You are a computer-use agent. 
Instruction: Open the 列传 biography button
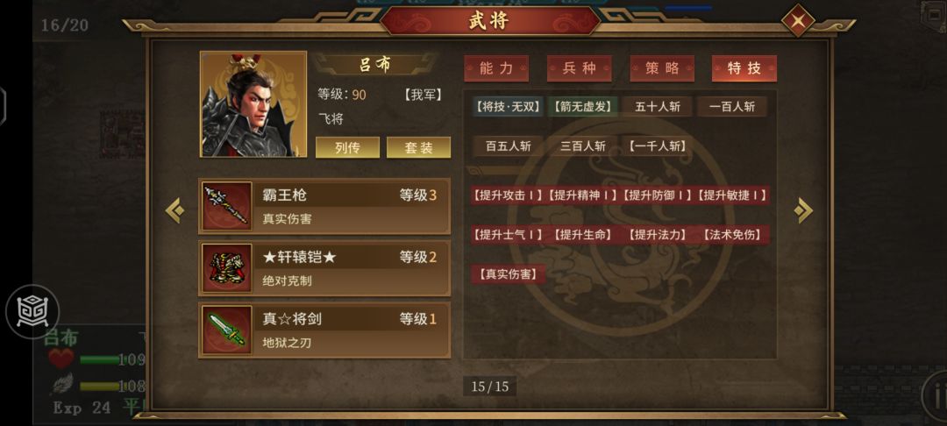click(x=348, y=147)
